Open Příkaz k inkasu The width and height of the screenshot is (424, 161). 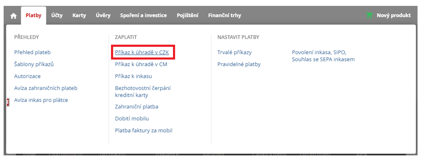(x=133, y=76)
